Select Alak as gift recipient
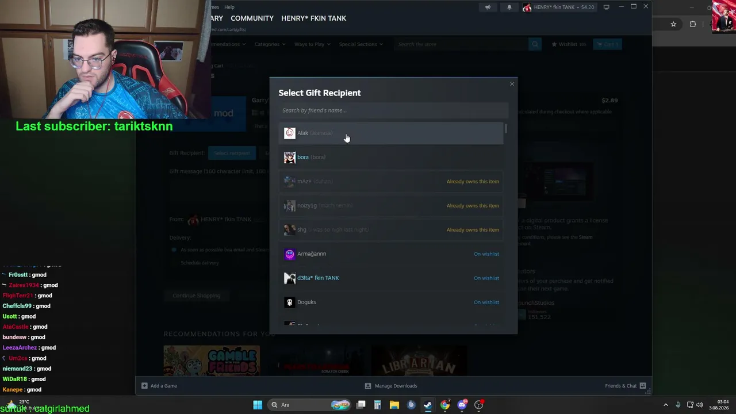 coord(391,133)
